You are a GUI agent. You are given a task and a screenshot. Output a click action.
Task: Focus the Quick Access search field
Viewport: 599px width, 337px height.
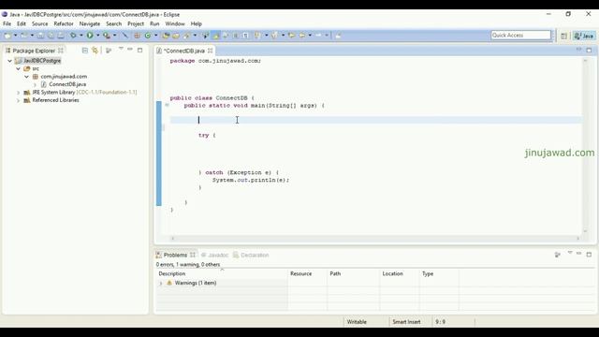[520, 36]
